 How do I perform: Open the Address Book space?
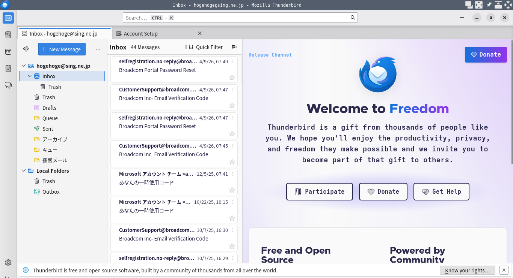pos(8,35)
